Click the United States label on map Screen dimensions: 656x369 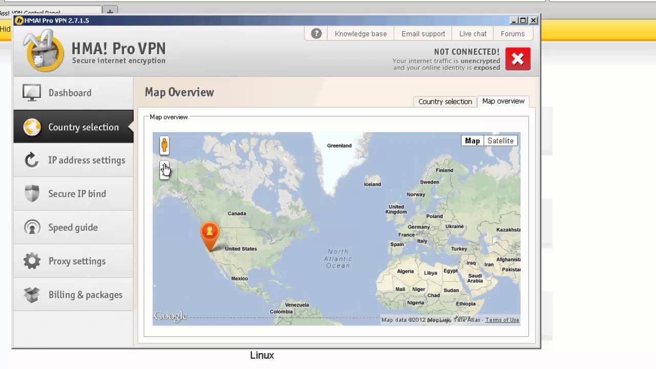click(241, 249)
